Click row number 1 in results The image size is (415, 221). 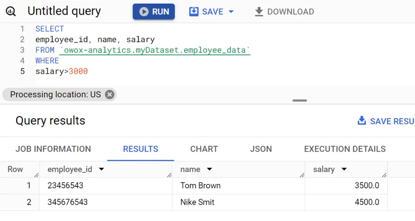pos(29,185)
